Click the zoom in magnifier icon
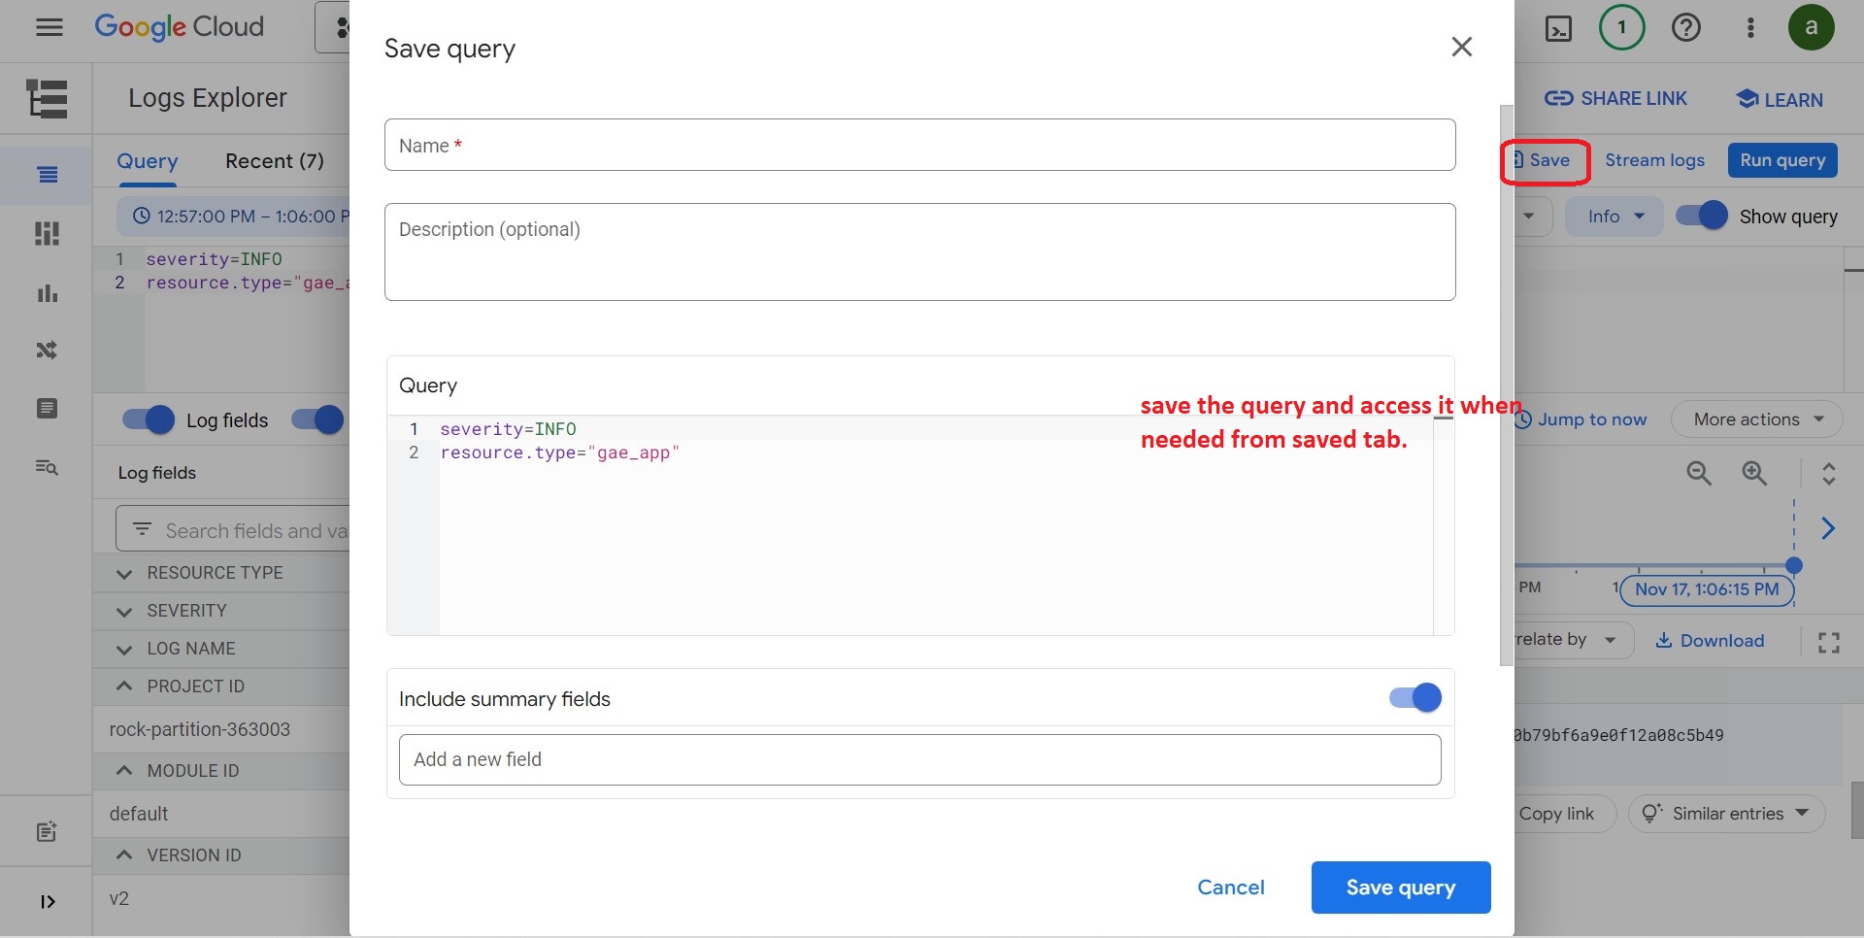The height and width of the screenshot is (938, 1864). 1753,473
